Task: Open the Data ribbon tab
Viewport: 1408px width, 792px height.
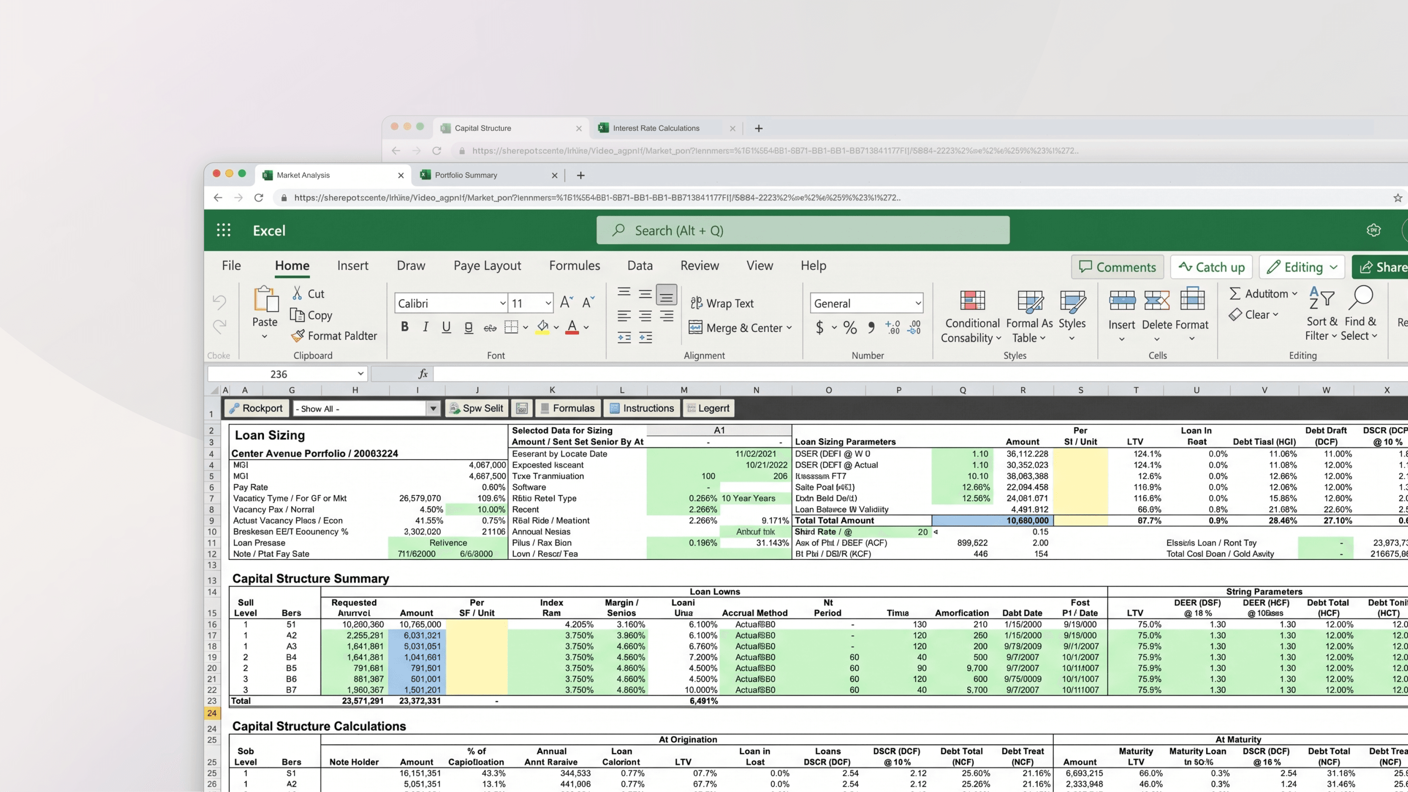Action: click(640, 266)
